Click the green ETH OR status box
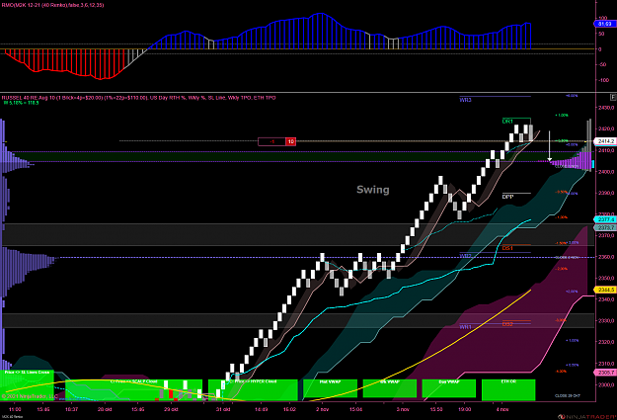Image resolution: width=617 pixels, height=420 pixels. point(508,388)
